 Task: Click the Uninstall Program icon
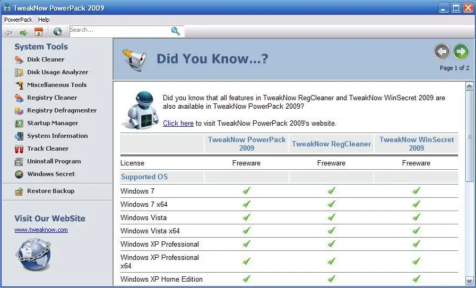click(19, 161)
